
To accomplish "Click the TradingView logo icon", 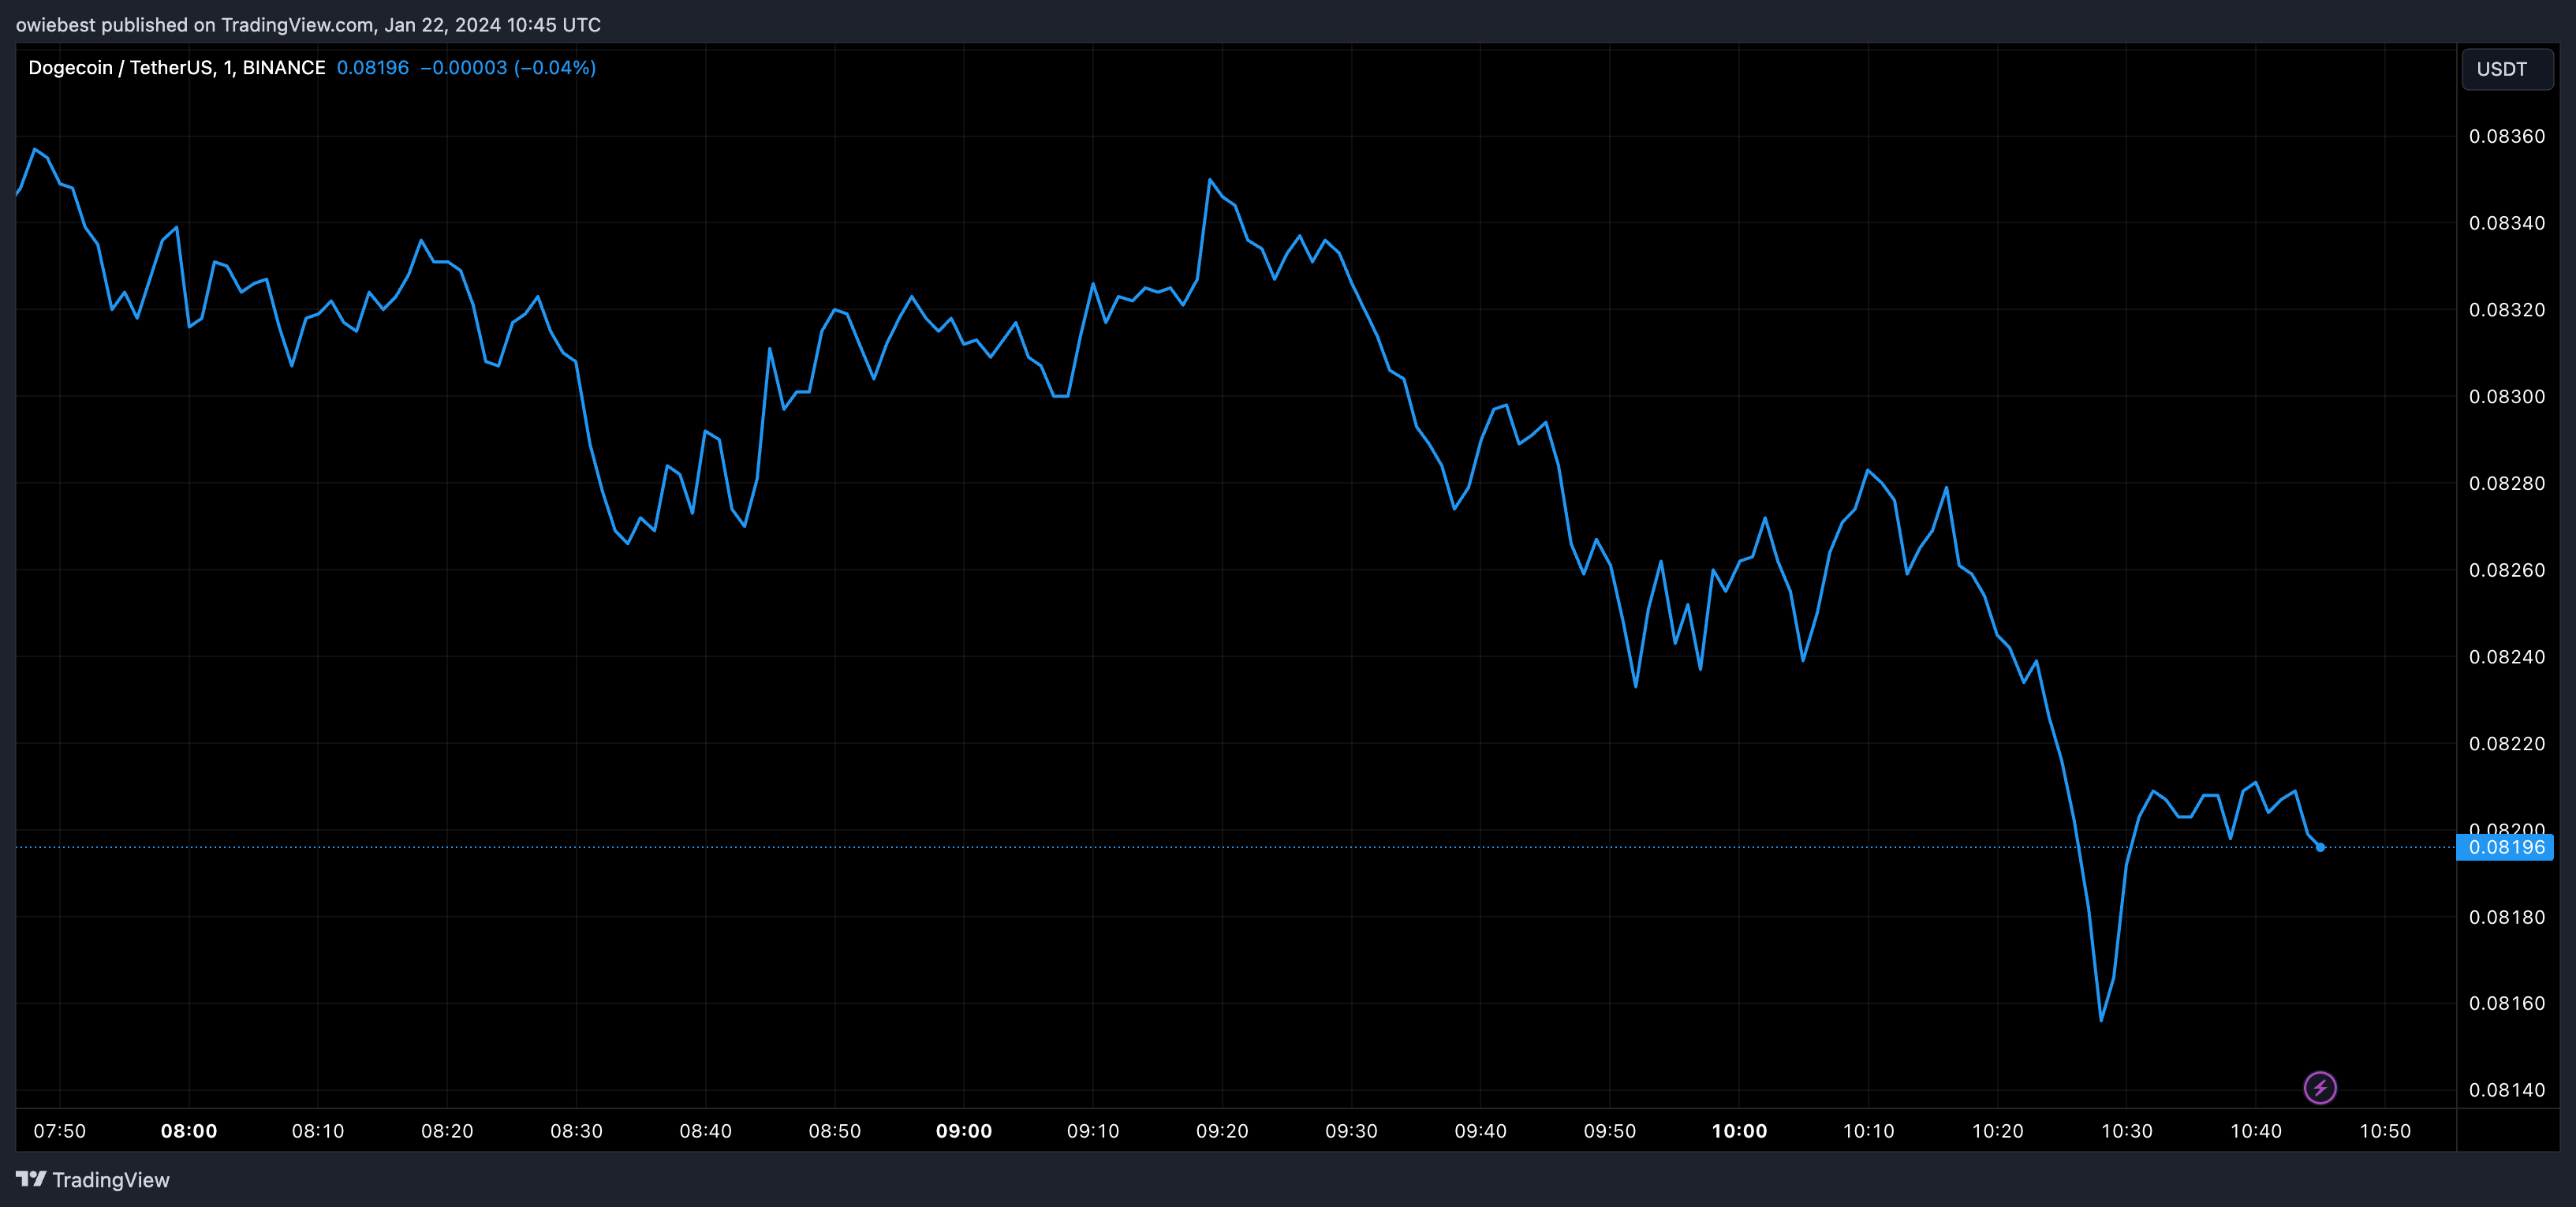I will coord(31,1179).
